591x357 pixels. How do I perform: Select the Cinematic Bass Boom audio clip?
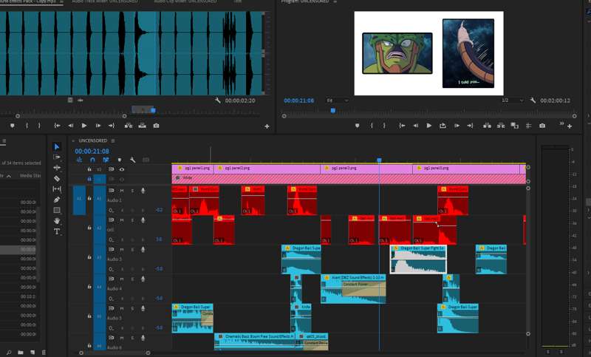(254, 341)
